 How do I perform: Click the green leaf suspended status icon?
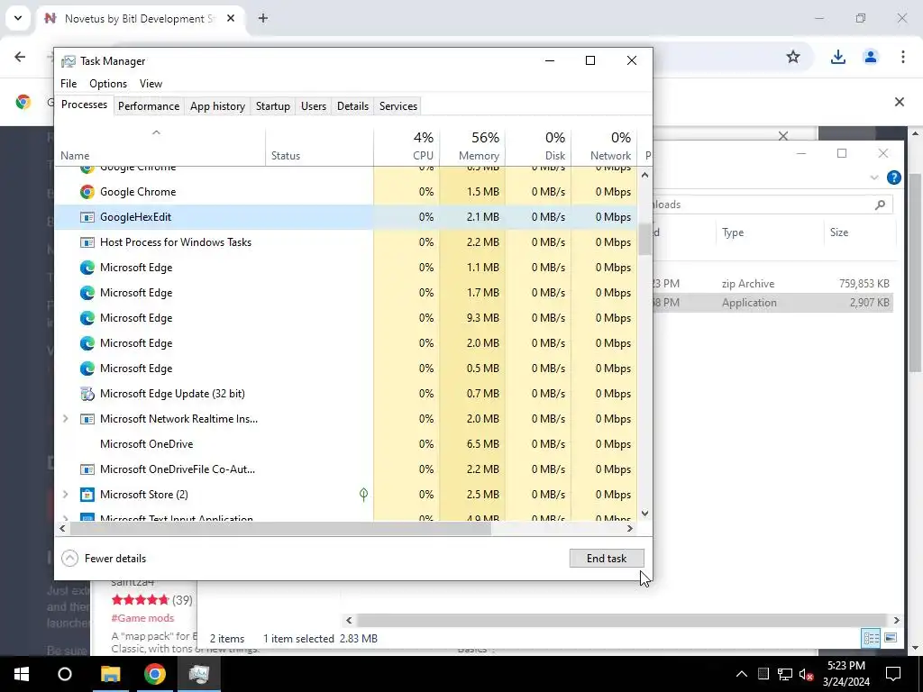(x=364, y=495)
